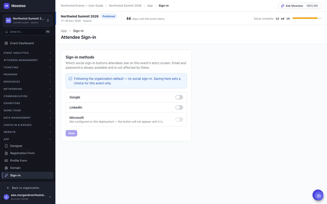Click the NS event avatar badge

click(8, 20)
